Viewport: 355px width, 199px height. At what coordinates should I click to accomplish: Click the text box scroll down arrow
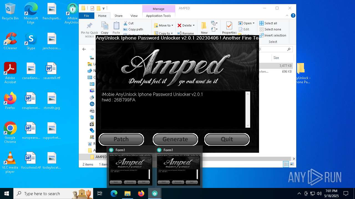(x=248, y=125)
